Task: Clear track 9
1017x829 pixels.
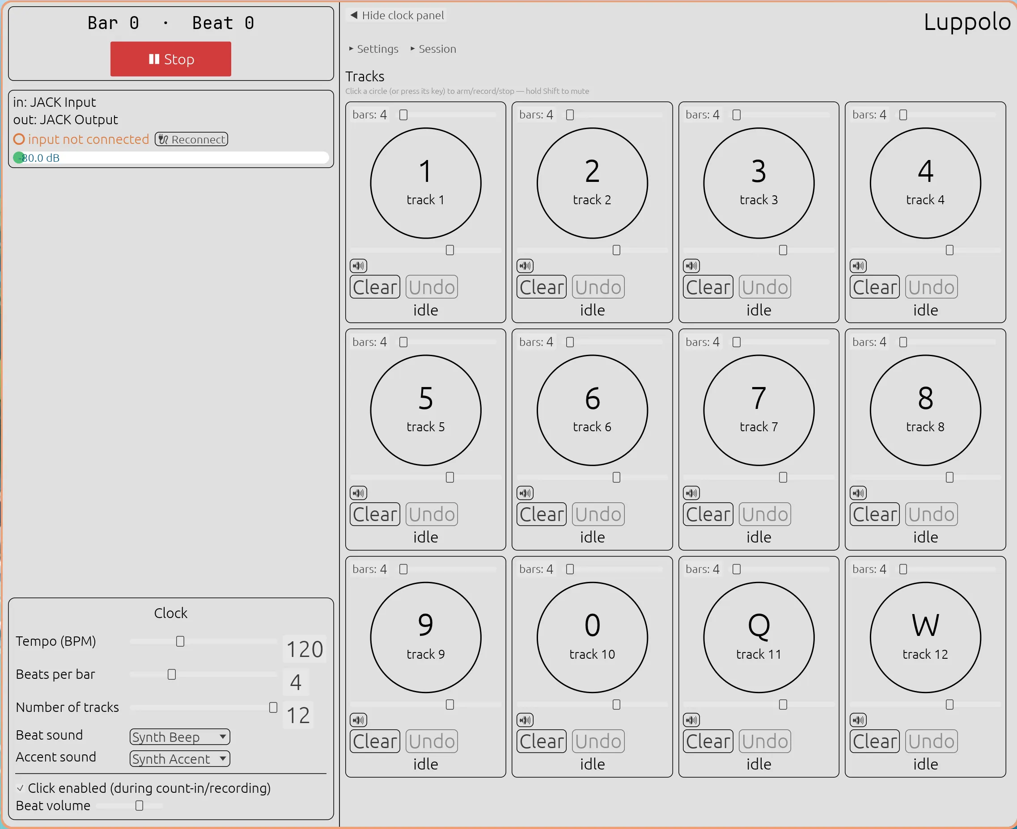Action: (375, 741)
